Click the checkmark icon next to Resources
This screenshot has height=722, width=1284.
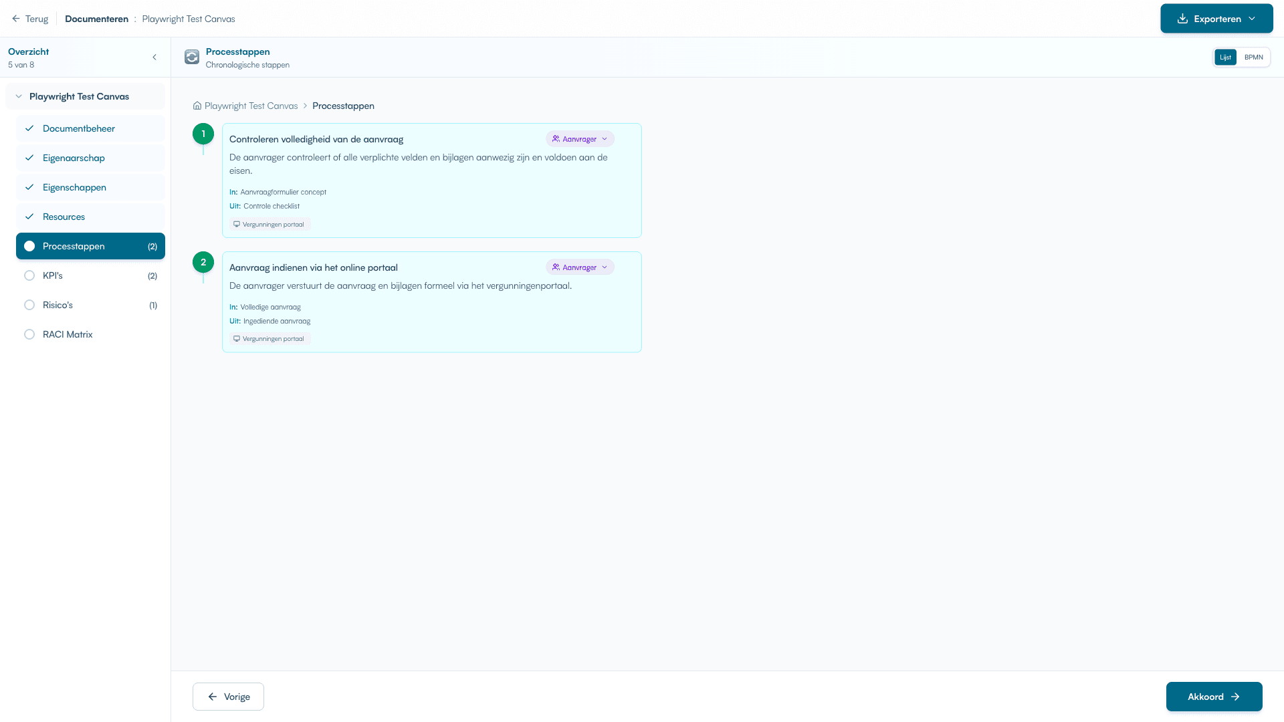tap(29, 216)
